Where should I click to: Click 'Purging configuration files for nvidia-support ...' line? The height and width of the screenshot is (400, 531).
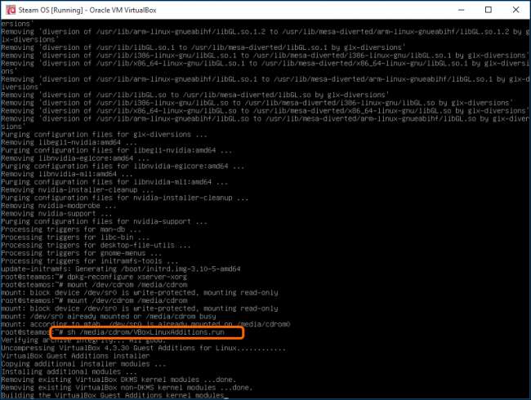point(104,222)
